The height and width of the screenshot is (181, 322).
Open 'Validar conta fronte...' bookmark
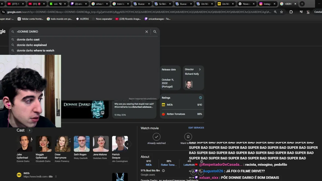pos(30,19)
